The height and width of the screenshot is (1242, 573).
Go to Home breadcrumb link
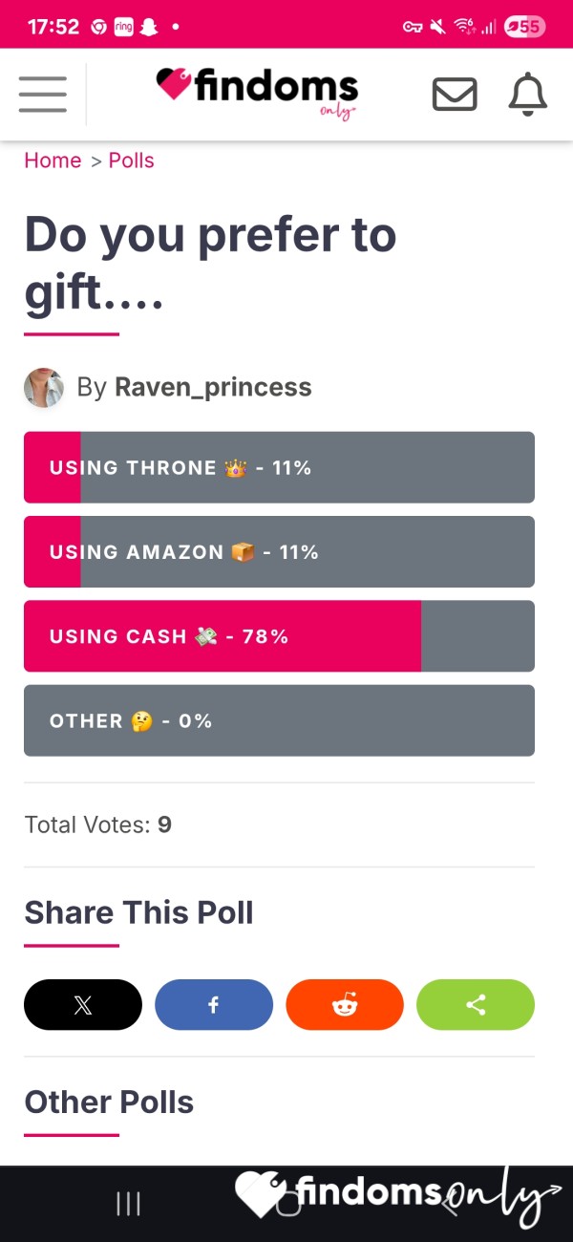[53, 161]
